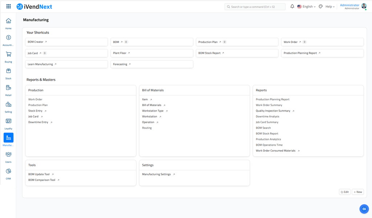This screenshot has width=372, height=218.
Task: Open the app grid launcher icon
Action: [x=8, y=7]
